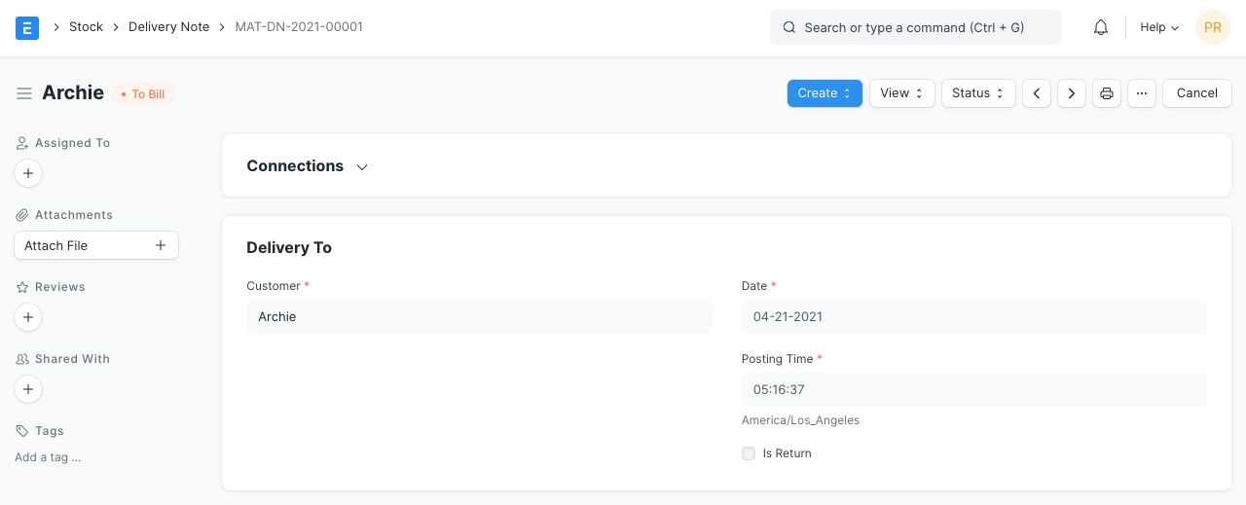Viewport: 1246px width, 505px height.
Task: Open the three-dot more options menu
Action: pyautogui.click(x=1142, y=93)
